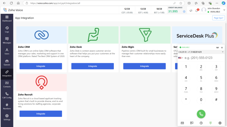227x127 pixels.
Task: Switch to the dialer contacts tab
Action: [182, 123]
